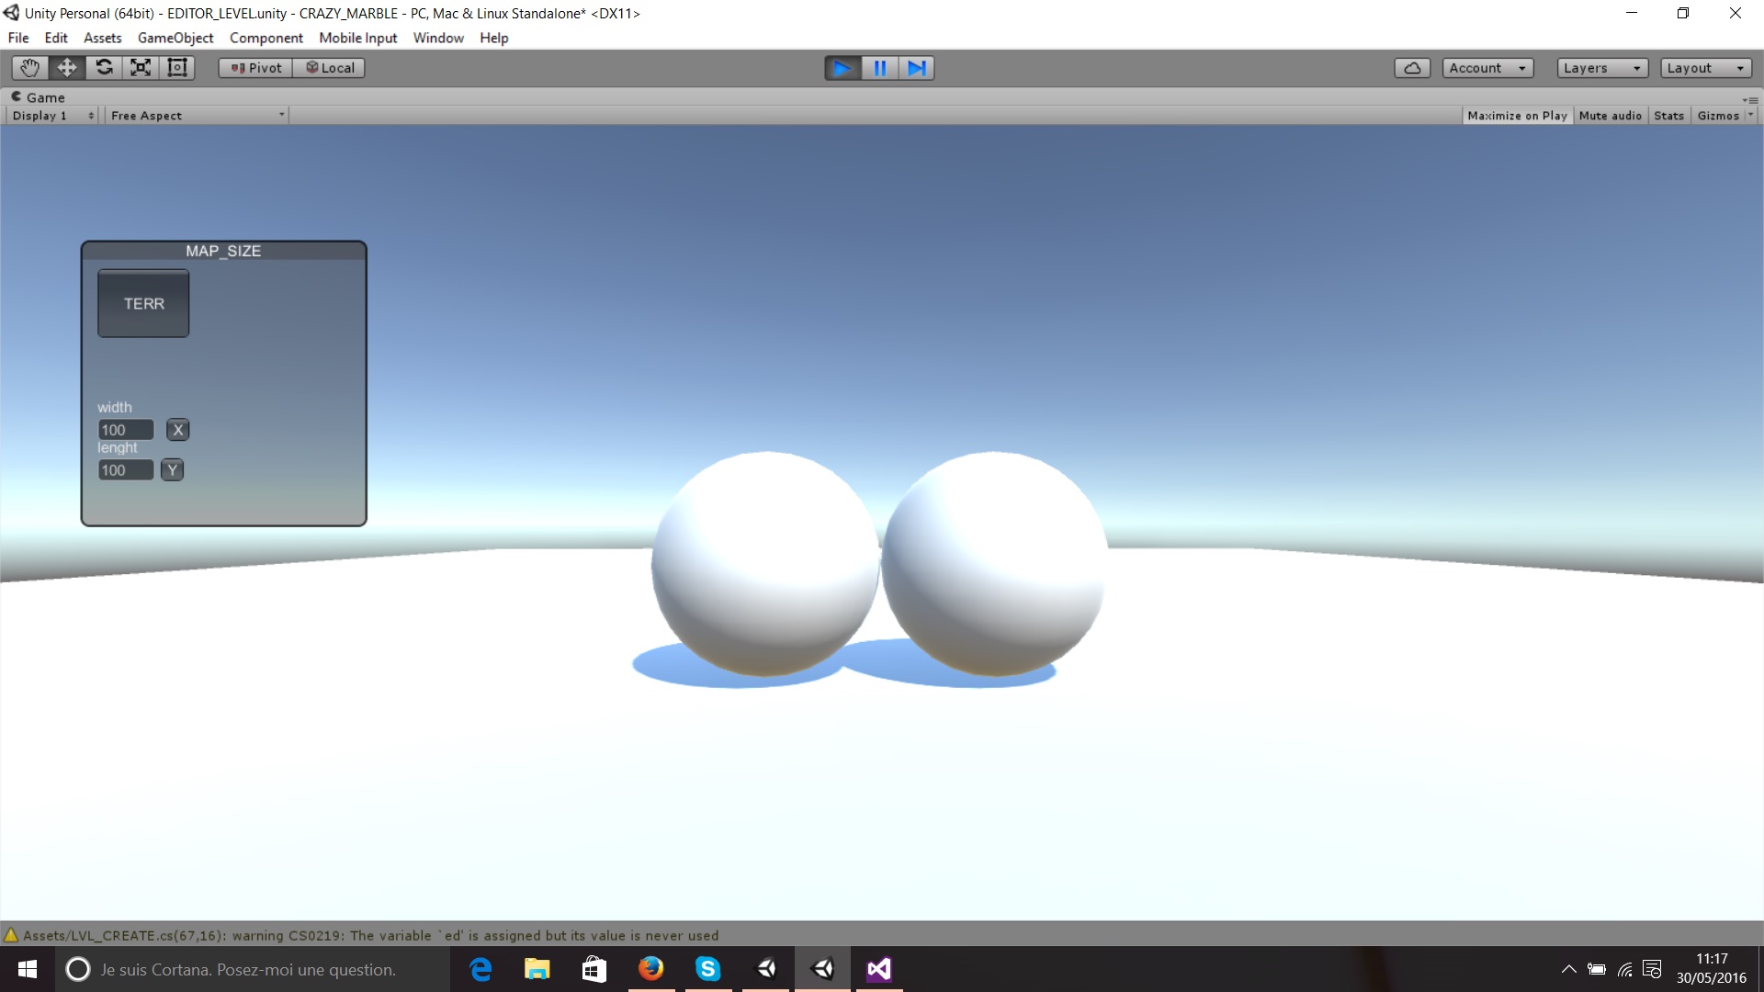Select the Rect Transform tool icon
The image size is (1764, 992).
pyautogui.click(x=177, y=68)
